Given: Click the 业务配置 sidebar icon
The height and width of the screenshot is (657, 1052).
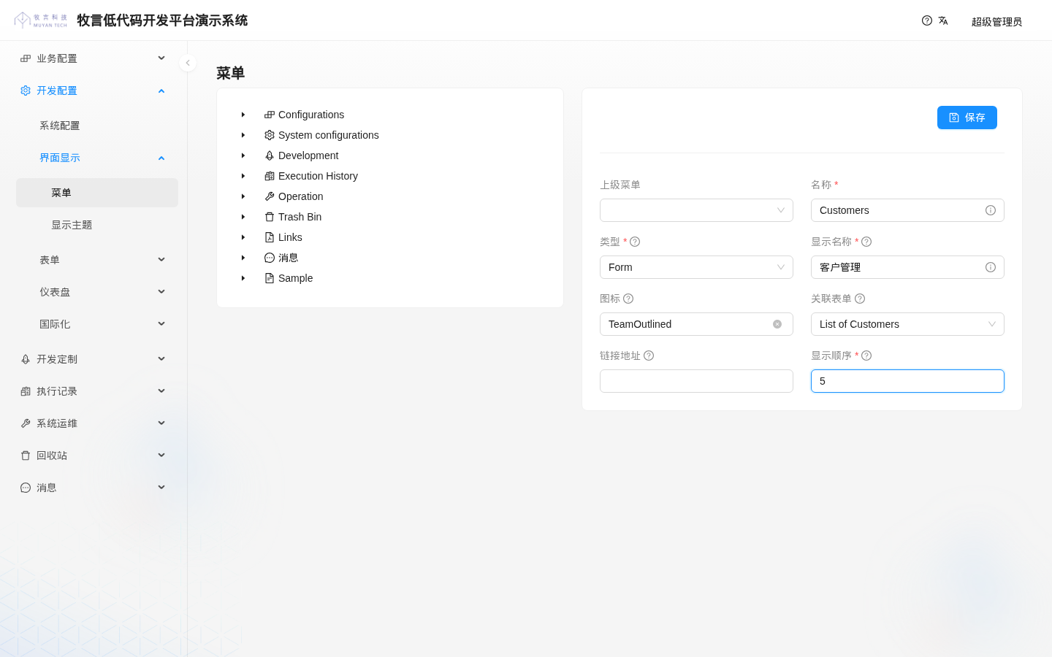Looking at the screenshot, I should click(26, 58).
